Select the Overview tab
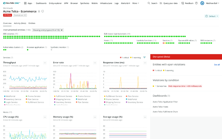Viewport: 222px width, 139px height. (7, 23)
